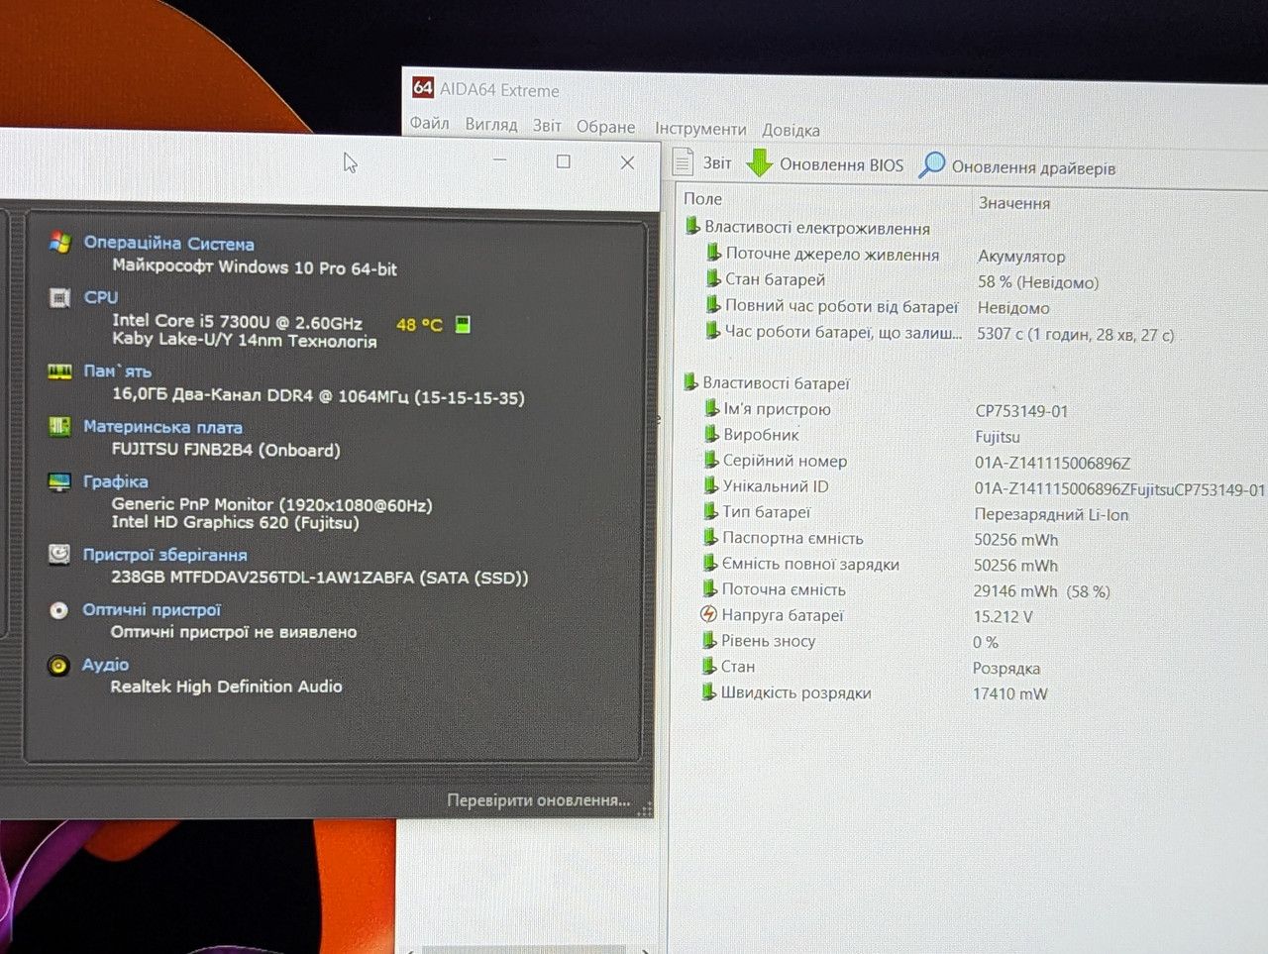Select the Властивості батареї group row
Image resolution: width=1268 pixels, height=954 pixels.
tap(768, 383)
